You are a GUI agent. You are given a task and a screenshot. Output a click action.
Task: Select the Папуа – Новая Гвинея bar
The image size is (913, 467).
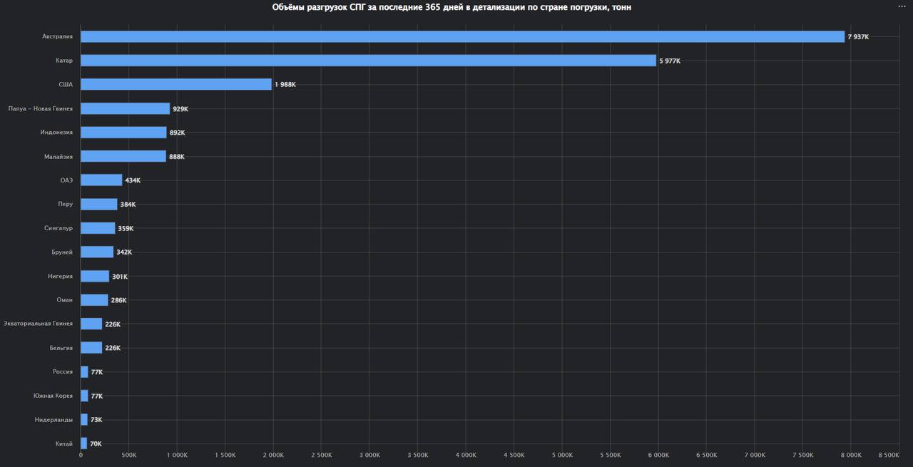point(125,108)
